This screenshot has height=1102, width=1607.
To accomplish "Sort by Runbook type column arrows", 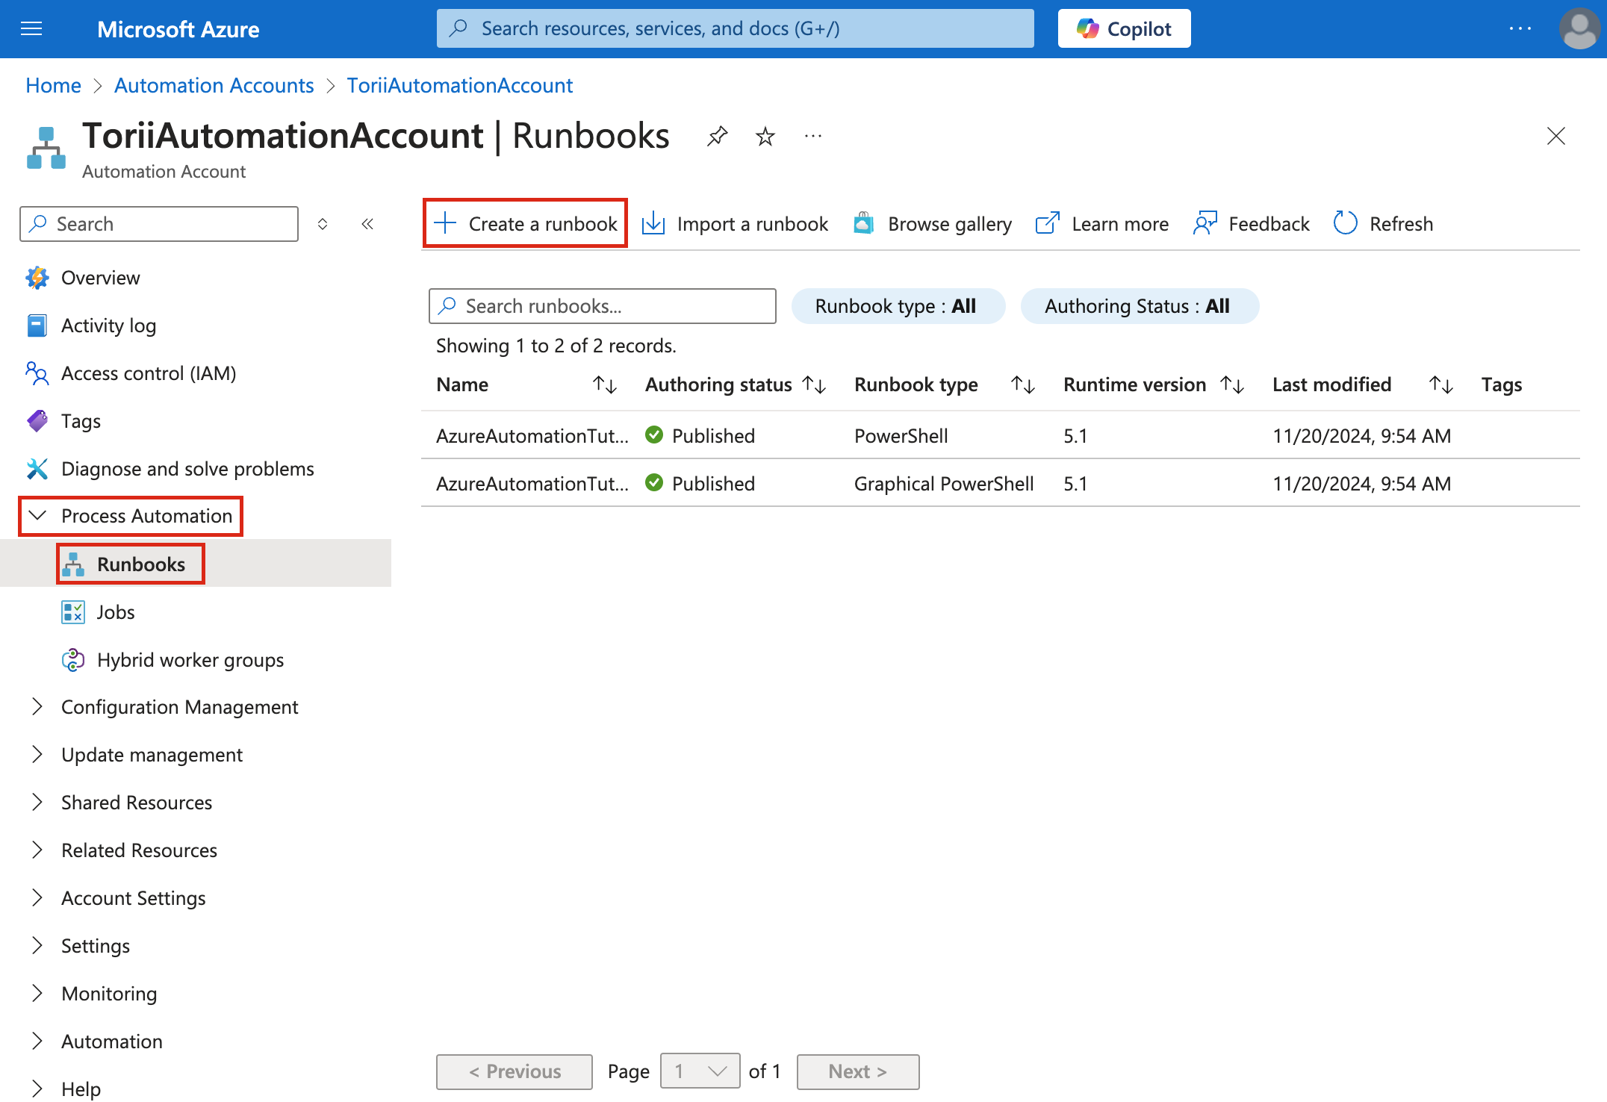I will click(1023, 385).
